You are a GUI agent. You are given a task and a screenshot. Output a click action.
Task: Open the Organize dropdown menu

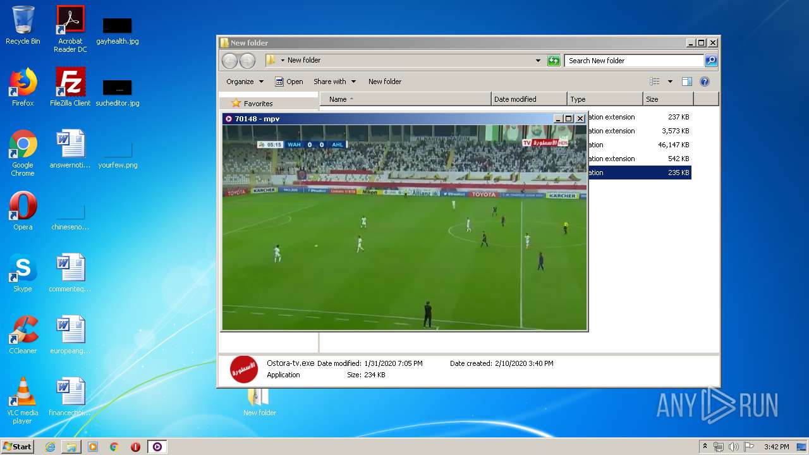click(x=245, y=82)
